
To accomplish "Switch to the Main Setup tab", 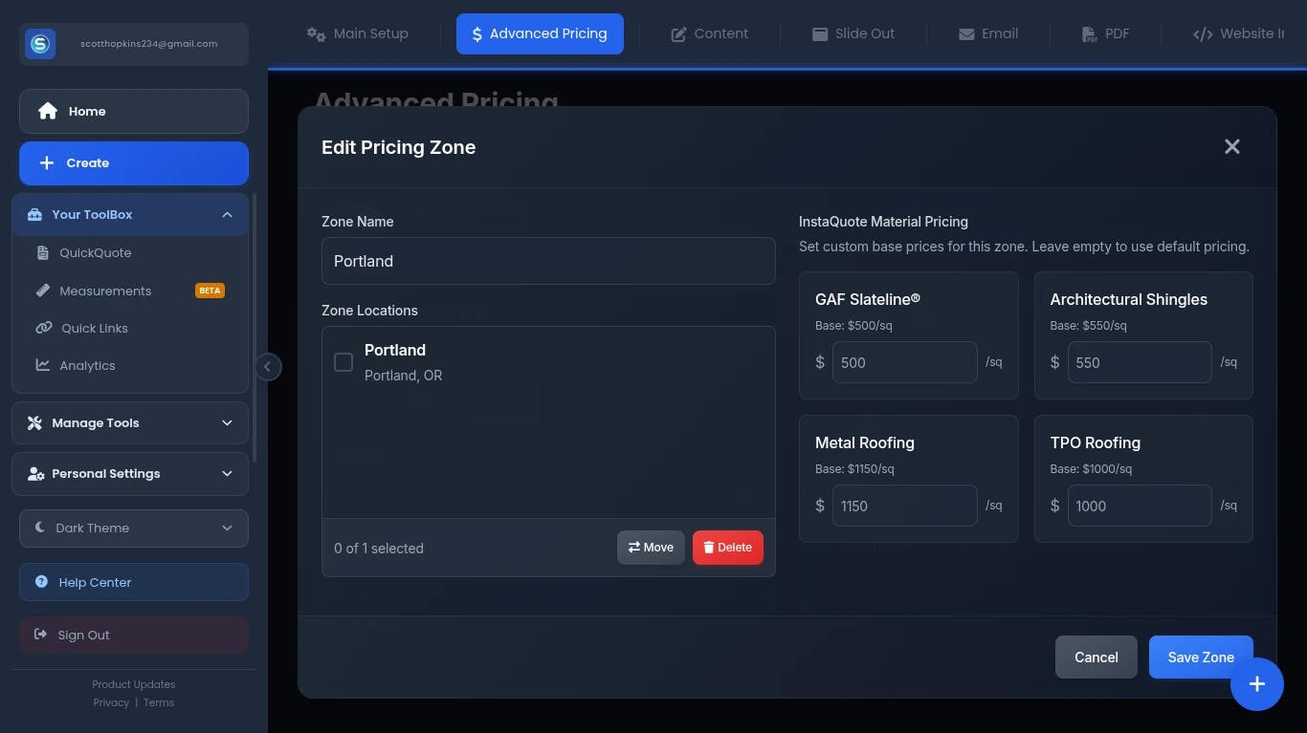I will (x=358, y=33).
